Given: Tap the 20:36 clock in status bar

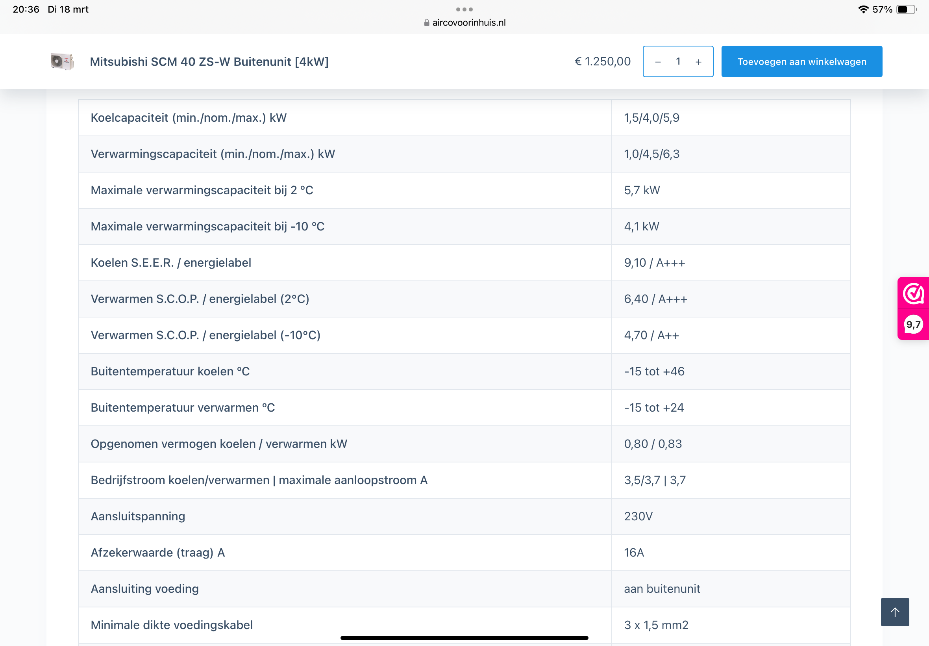Looking at the screenshot, I should [x=26, y=9].
